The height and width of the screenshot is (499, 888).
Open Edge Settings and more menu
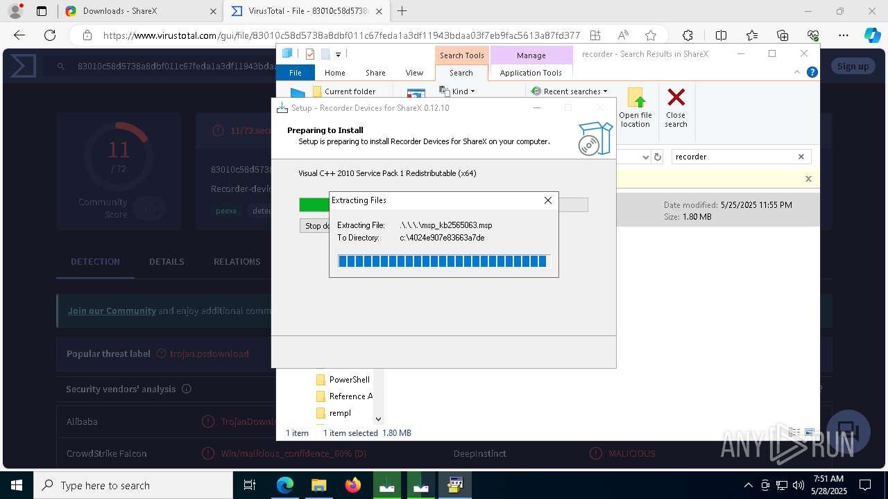point(844,35)
